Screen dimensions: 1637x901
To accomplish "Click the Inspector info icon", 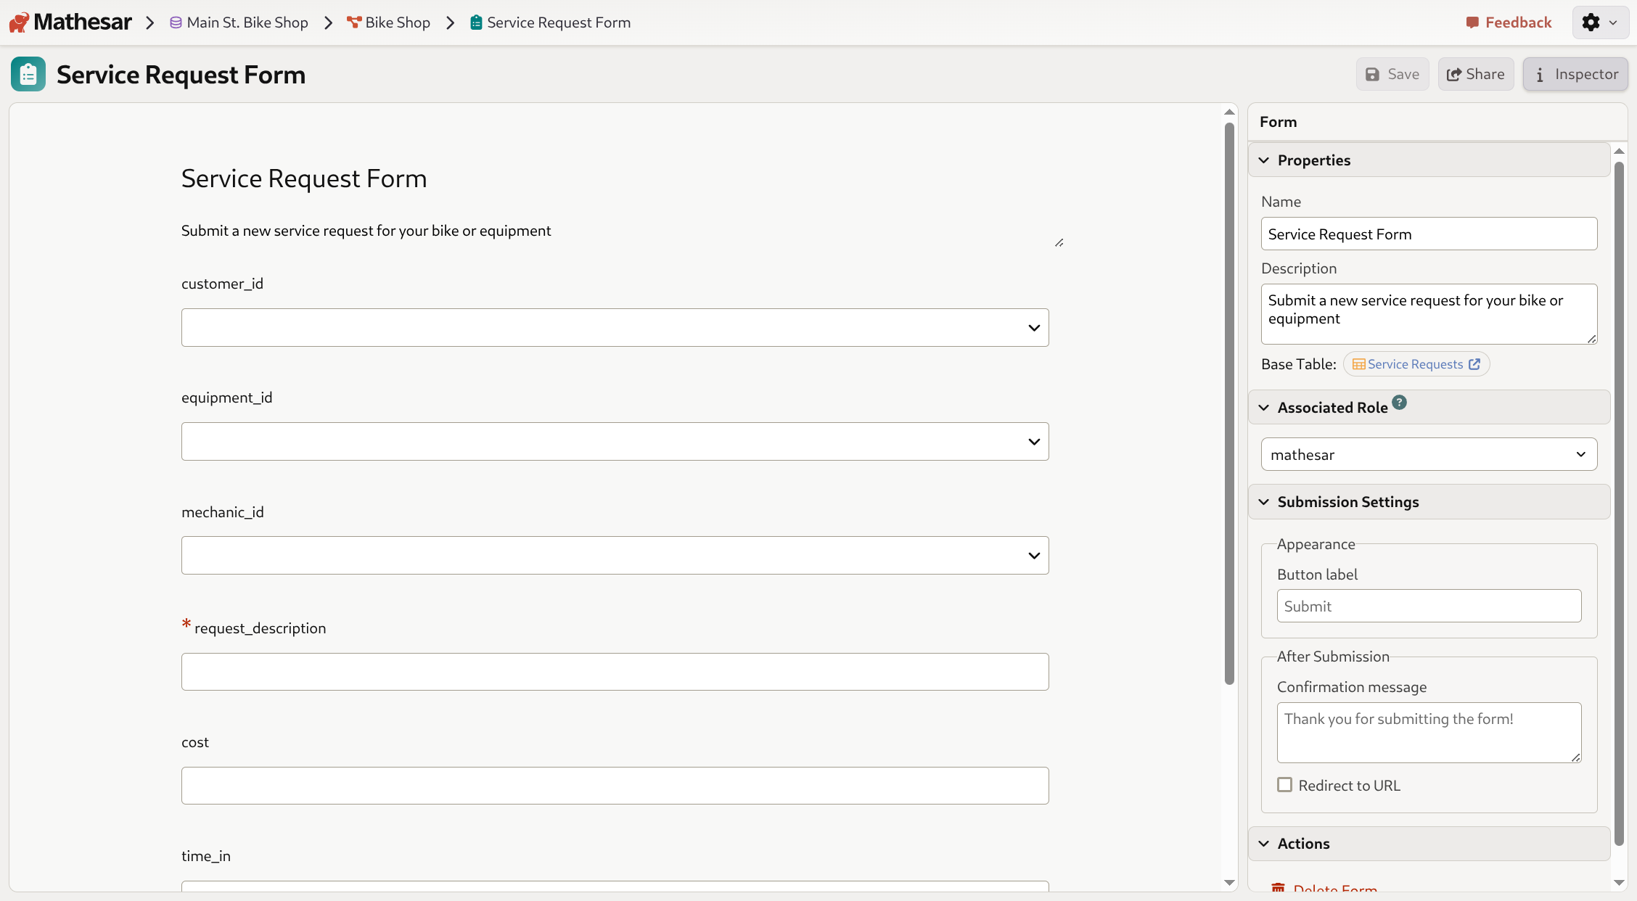I will click(x=1540, y=74).
